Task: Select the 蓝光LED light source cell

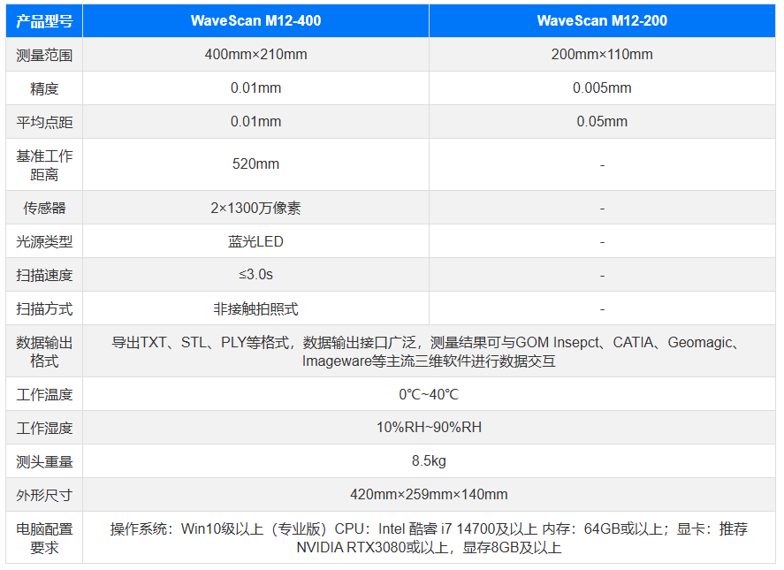Action: pyautogui.click(x=255, y=242)
